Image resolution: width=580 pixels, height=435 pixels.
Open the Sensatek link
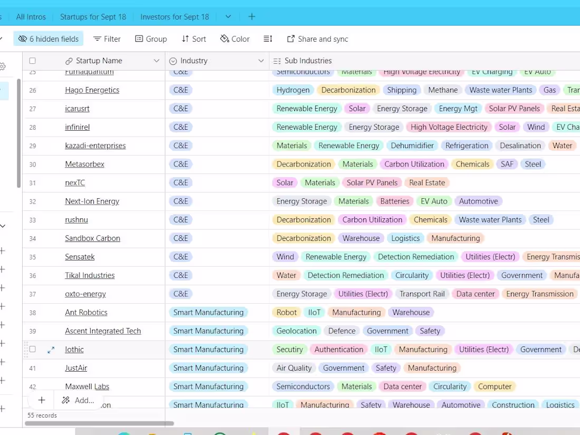pos(80,257)
